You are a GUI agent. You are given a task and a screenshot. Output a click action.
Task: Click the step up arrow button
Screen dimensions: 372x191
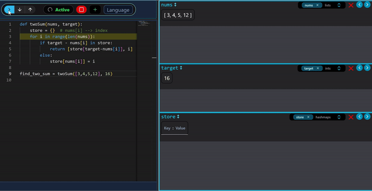[x=30, y=10]
